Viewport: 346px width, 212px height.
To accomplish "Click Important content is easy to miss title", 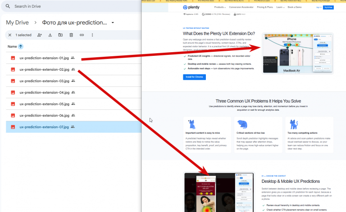I will click(203, 133).
